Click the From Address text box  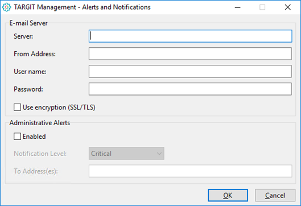190,53
